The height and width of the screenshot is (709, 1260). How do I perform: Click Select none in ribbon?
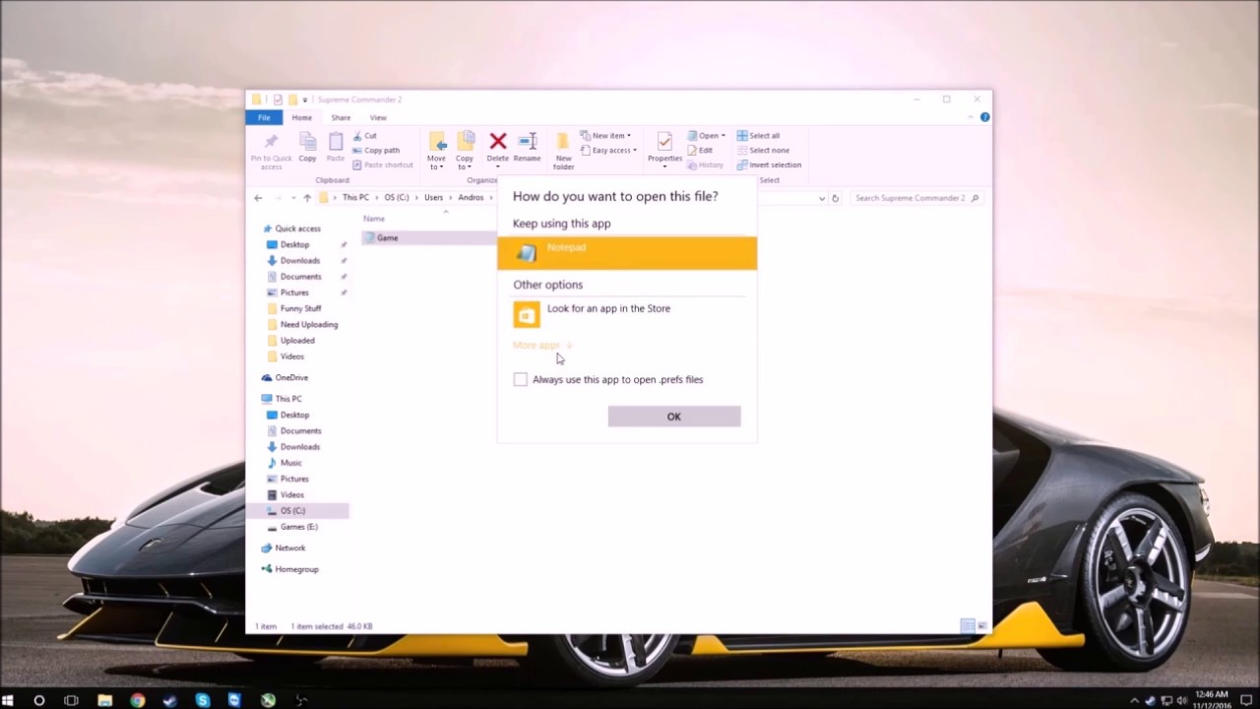coord(763,151)
